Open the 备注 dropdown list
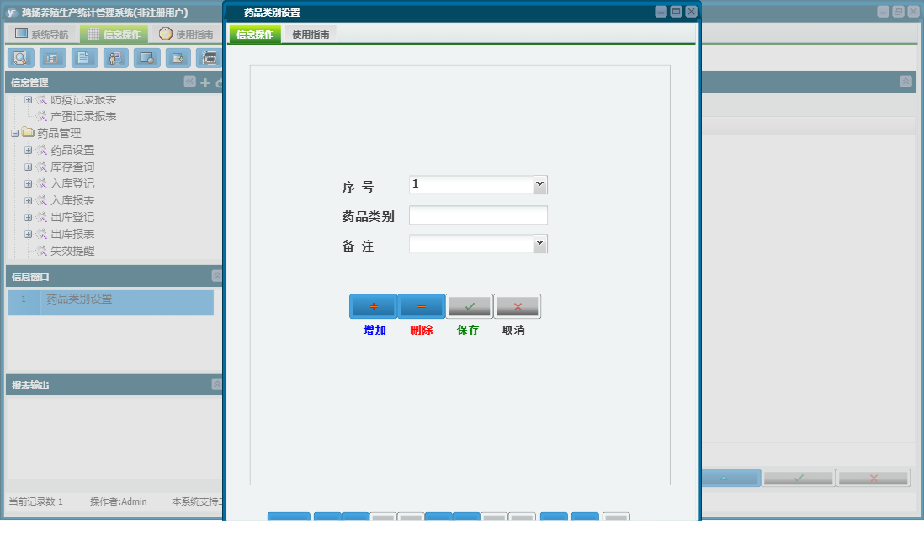The image size is (924, 551). (539, 243)
